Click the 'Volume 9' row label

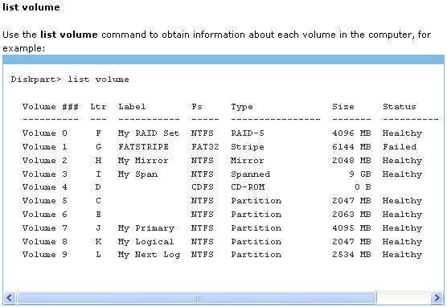pos(45,255)
